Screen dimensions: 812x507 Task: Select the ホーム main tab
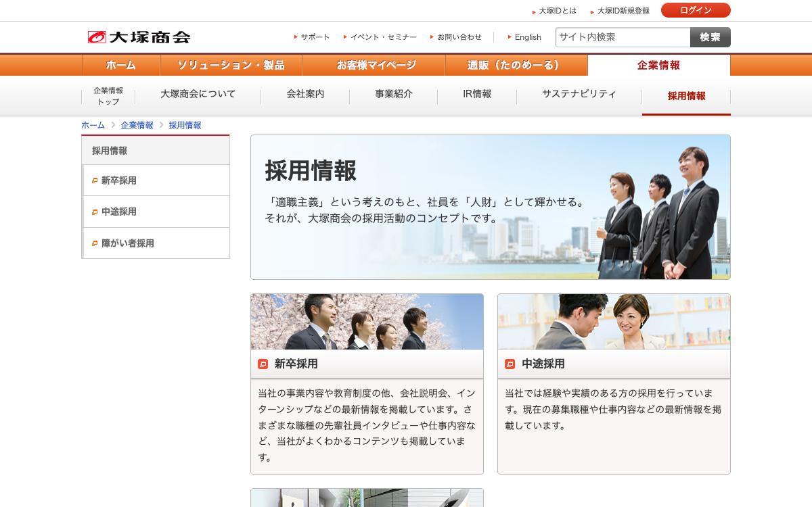(x=121, y=66)
